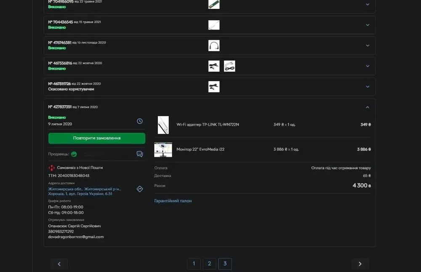The height and width of the screenshot is (272, 421).
Task: Click the green seller logo icon
Action: [x=74, y=154]
